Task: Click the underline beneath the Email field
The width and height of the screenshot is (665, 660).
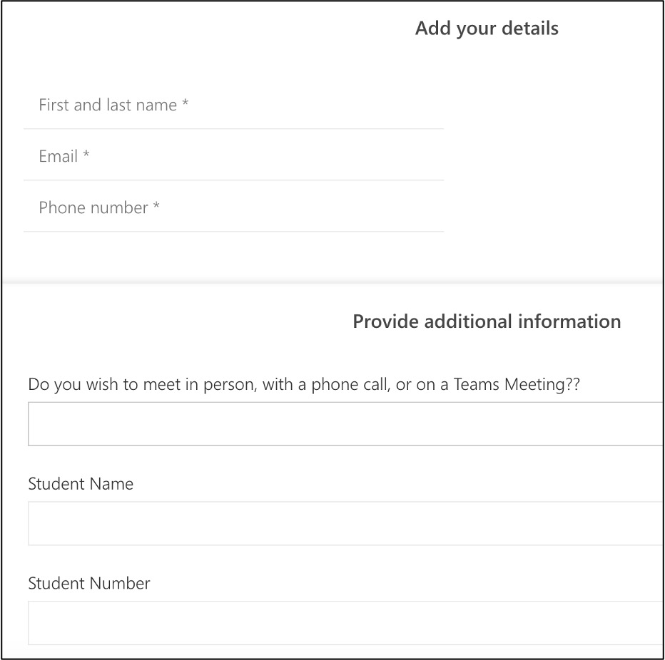Action: pyautogui.click(x=233, y=180)
